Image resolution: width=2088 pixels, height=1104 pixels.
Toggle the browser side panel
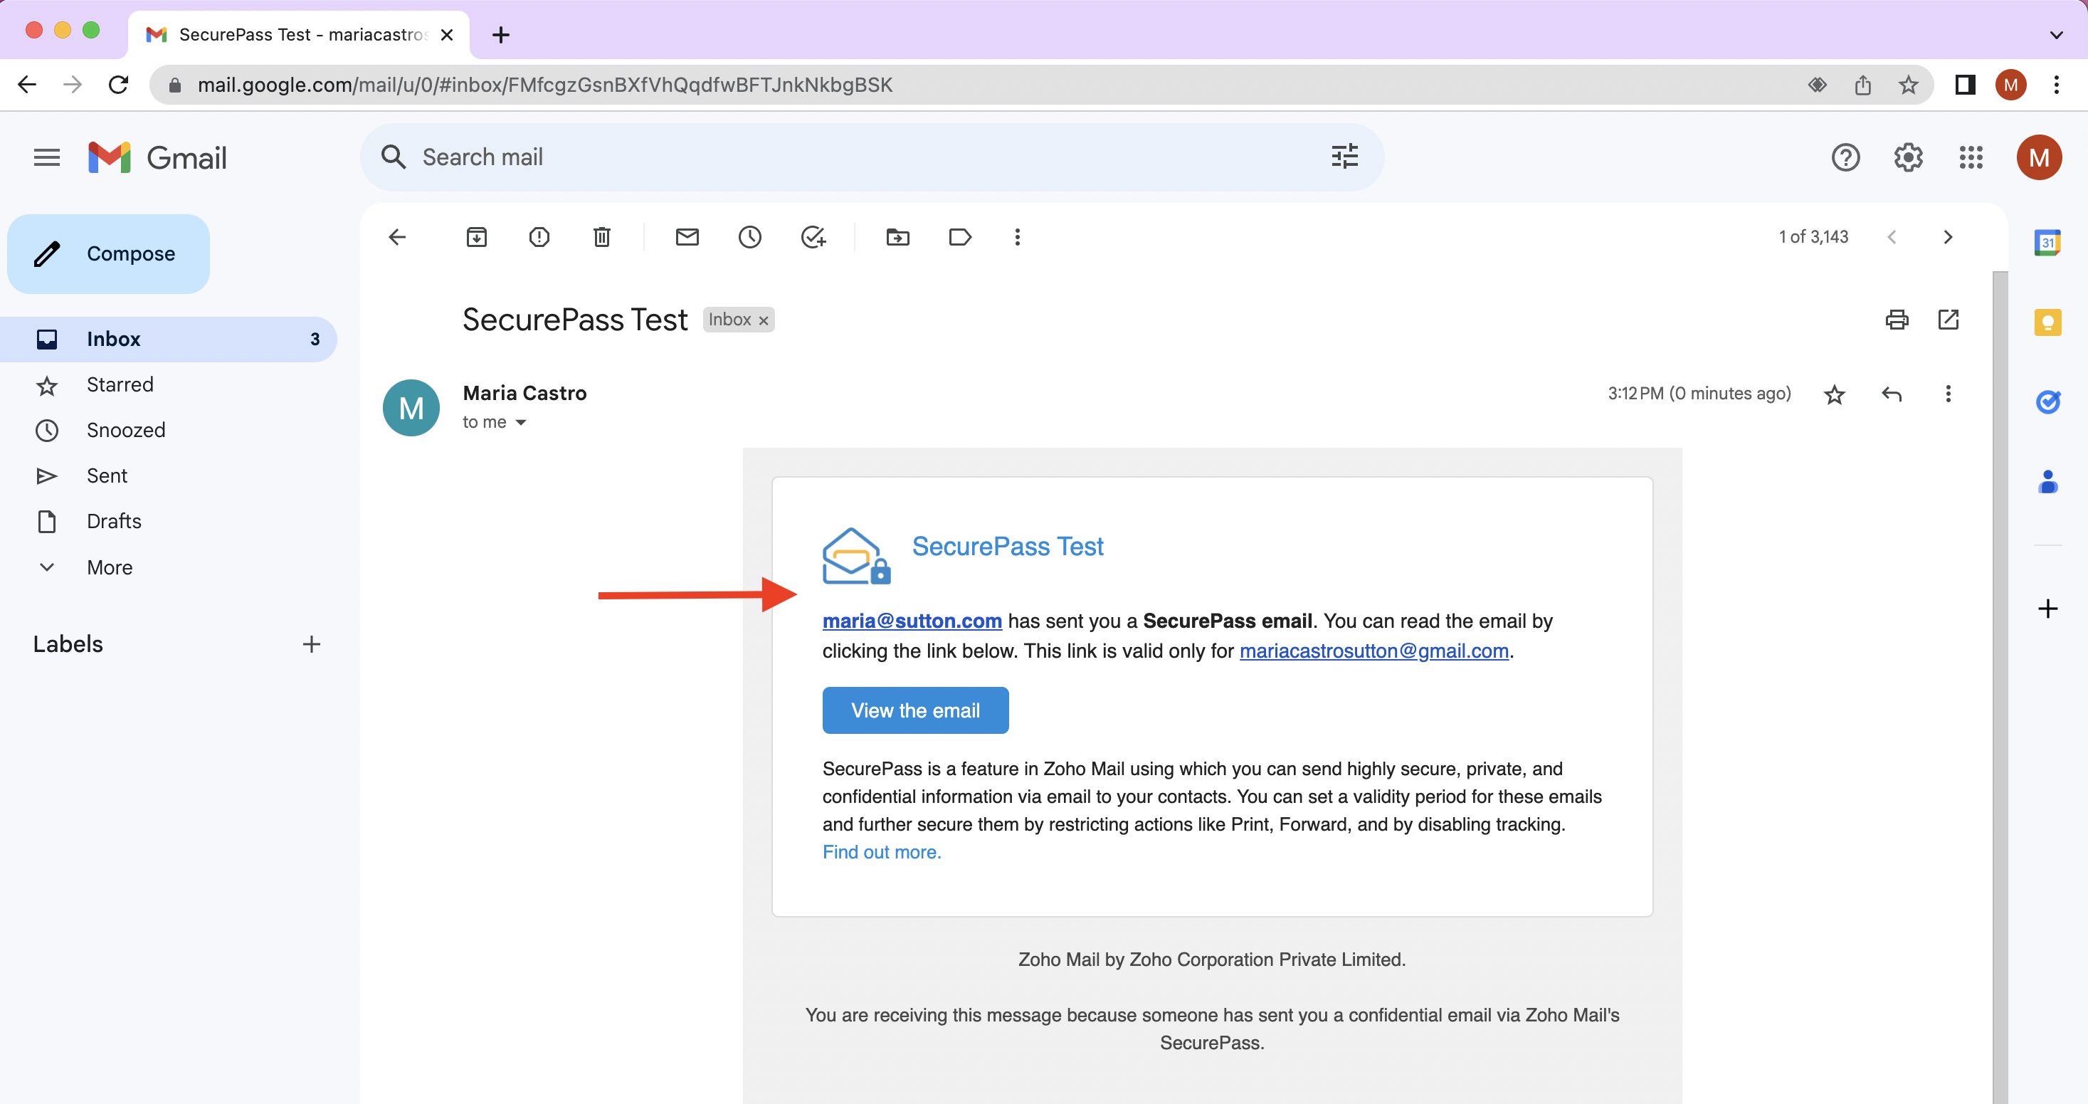tap(1965, 84)
